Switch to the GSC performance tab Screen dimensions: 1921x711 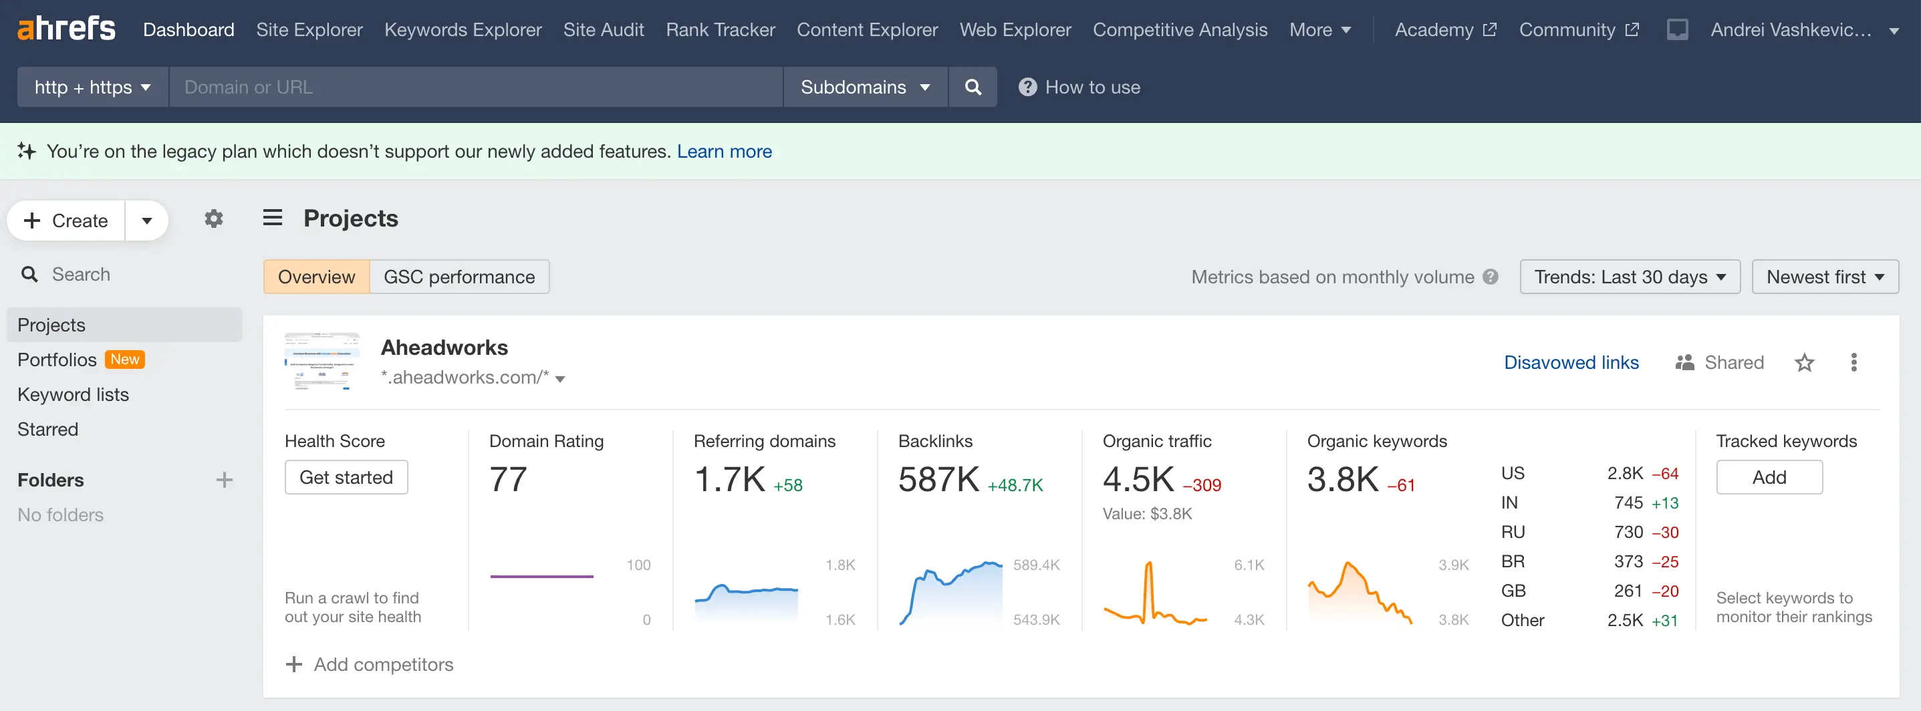(x=459, y=277)
